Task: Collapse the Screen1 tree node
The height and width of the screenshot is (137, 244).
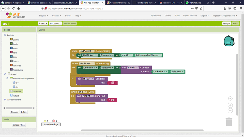Action: 5,74
